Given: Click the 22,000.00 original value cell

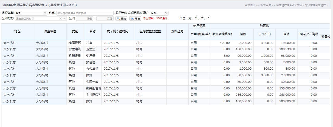Looking at the screenshot, I should (x=243, y=43).
